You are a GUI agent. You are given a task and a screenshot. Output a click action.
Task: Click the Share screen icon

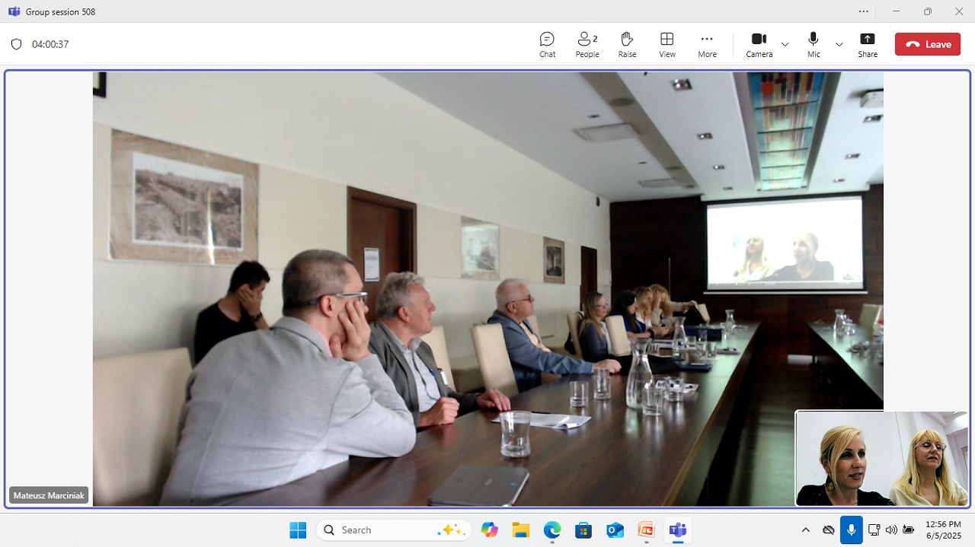pyautogui.click(x=867, y=44)
